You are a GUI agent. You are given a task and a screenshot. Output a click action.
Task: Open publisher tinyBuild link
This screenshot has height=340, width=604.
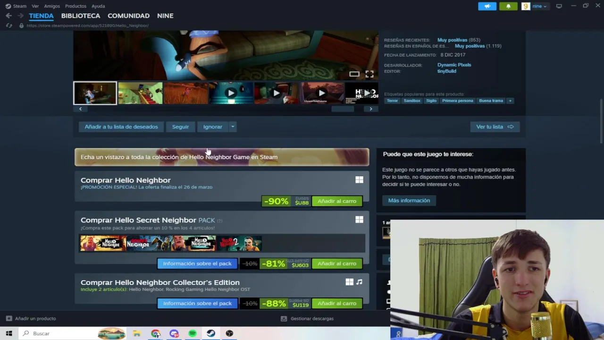click(446, 71)
